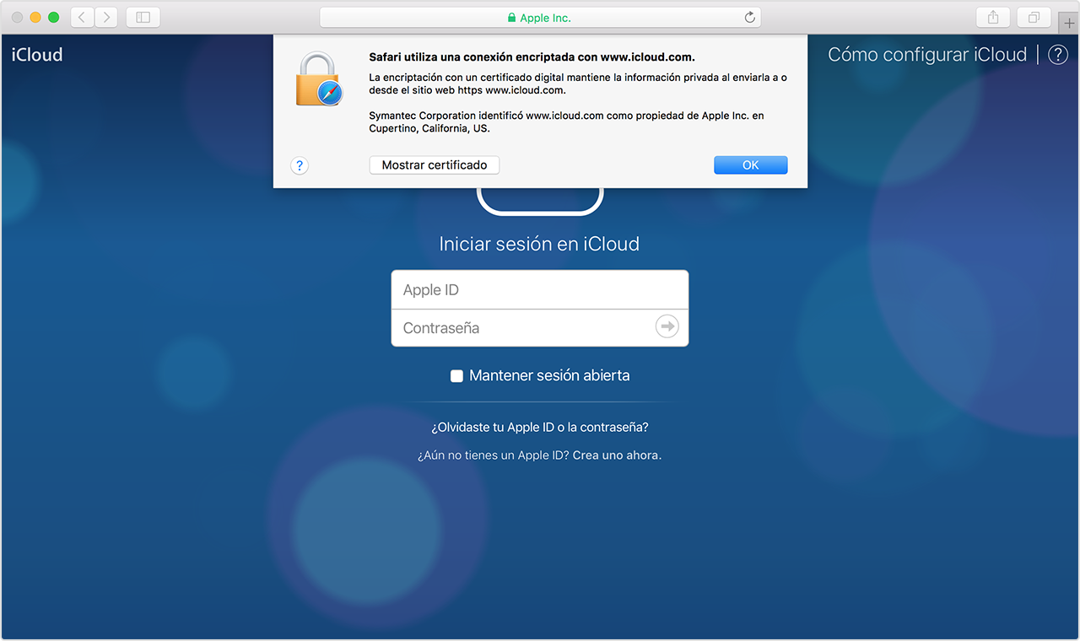Click the dialog help question mark button
The width and height of the screenshot is (1080, 641).
point(300,165)
